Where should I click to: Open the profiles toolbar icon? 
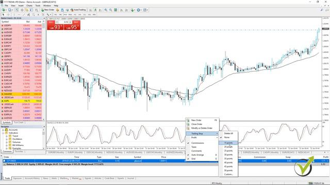click(x=10, y=10)
